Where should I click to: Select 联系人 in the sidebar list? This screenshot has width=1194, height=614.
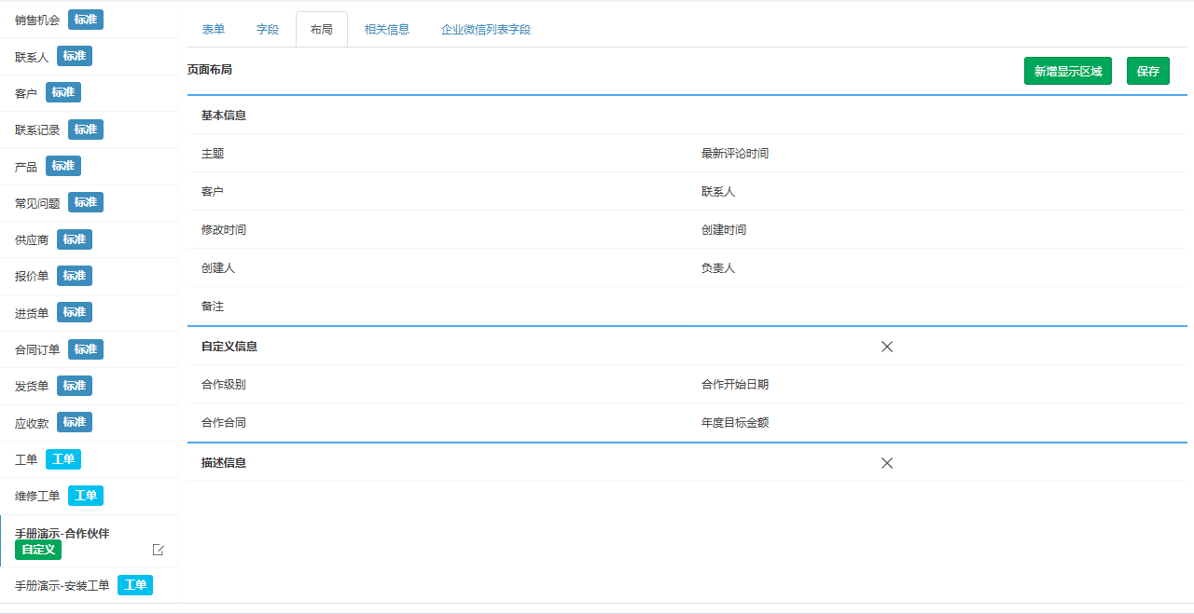click(90, 57)
